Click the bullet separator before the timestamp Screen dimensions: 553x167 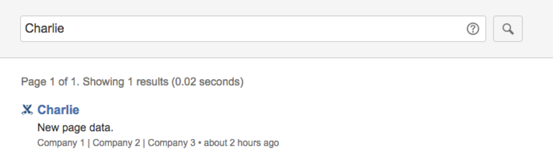click(x=200, y=143)
